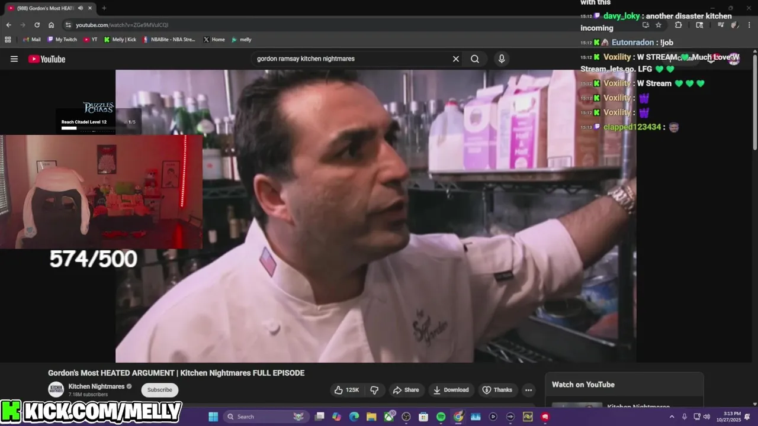Send a Thanks on the video
Viewport: 758px width, 426px height.
(497, 390)
